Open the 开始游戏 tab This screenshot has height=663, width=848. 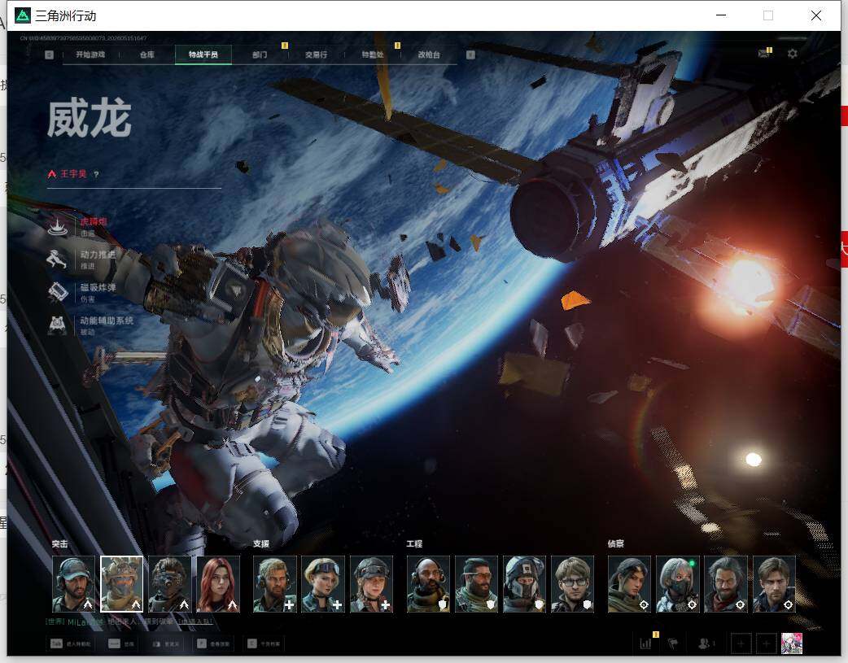pyautogui.click(x=90, y=55)
